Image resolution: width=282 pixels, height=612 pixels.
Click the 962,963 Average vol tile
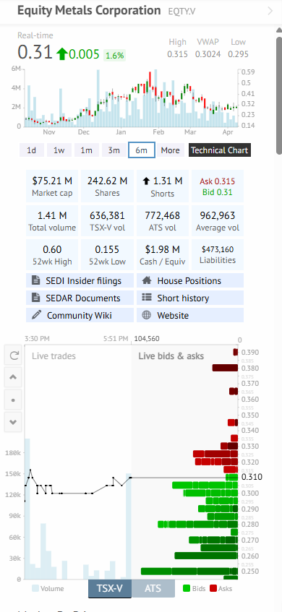pyautogui.click(x=218, y=220)
